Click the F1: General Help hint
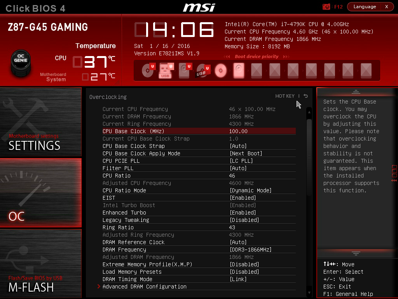This screenshot has height=299, width=398. click(348, 294)
